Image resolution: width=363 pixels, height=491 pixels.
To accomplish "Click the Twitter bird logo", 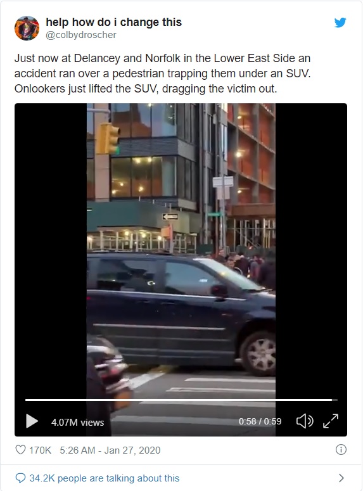I will pyautogui.click(x=340, y=23).
